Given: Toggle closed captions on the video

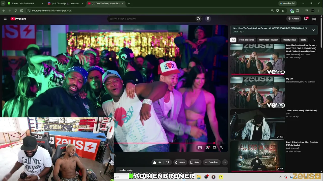Looking at the screenshot, I should click(200, 148).
